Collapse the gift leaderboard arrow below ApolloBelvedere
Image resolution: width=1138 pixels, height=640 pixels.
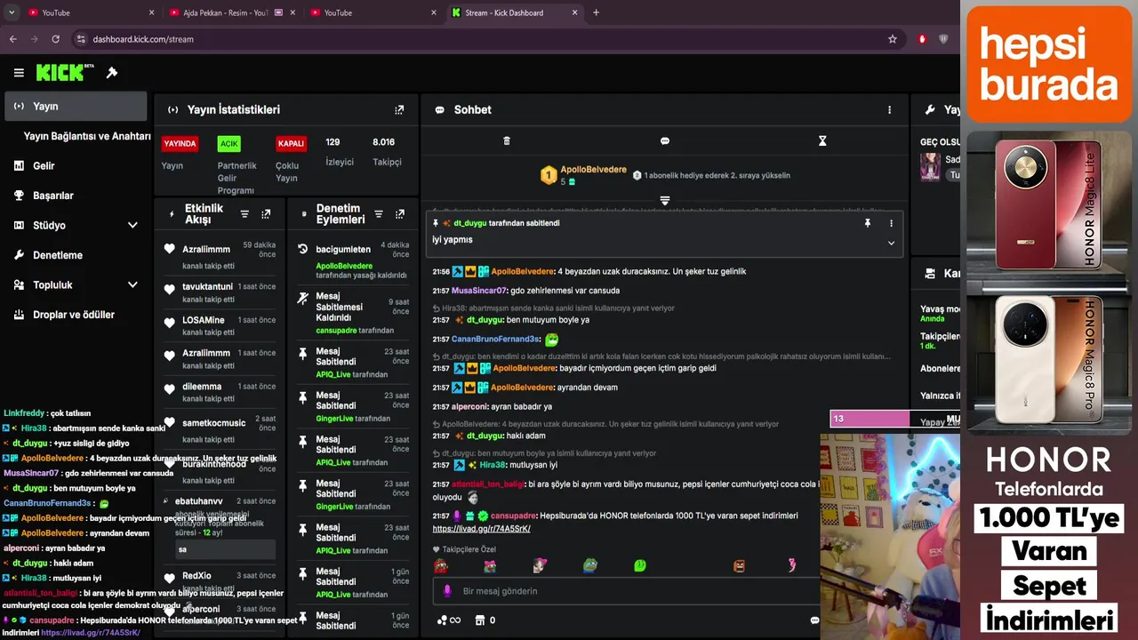(x=664, y=201)
